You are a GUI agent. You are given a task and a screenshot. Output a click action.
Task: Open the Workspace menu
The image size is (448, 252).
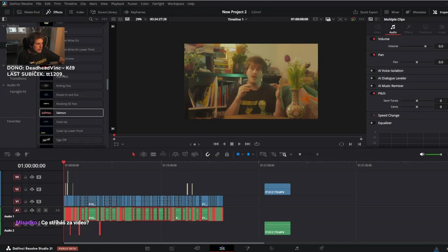pos(176,4)
